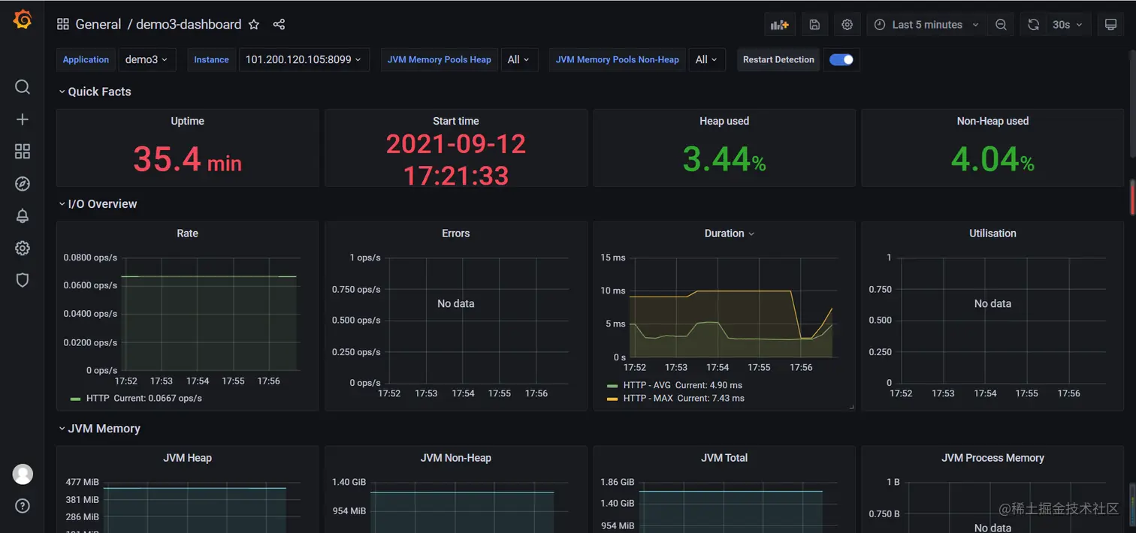1136x533 pixels.
Task: Click the Duration panel resize handle corner
Action: coord(851,407)
